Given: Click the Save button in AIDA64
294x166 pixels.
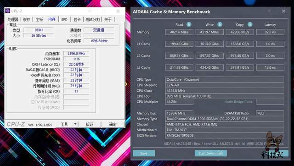Looking at the screenshot, I should tap(144, 153).
